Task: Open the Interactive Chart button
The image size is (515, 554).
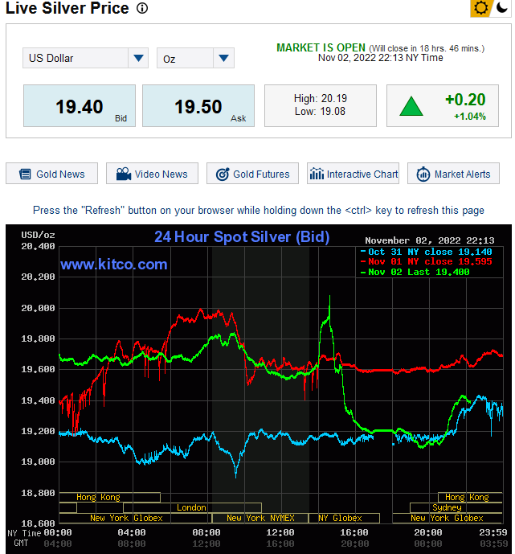Action: coord(353,174)
